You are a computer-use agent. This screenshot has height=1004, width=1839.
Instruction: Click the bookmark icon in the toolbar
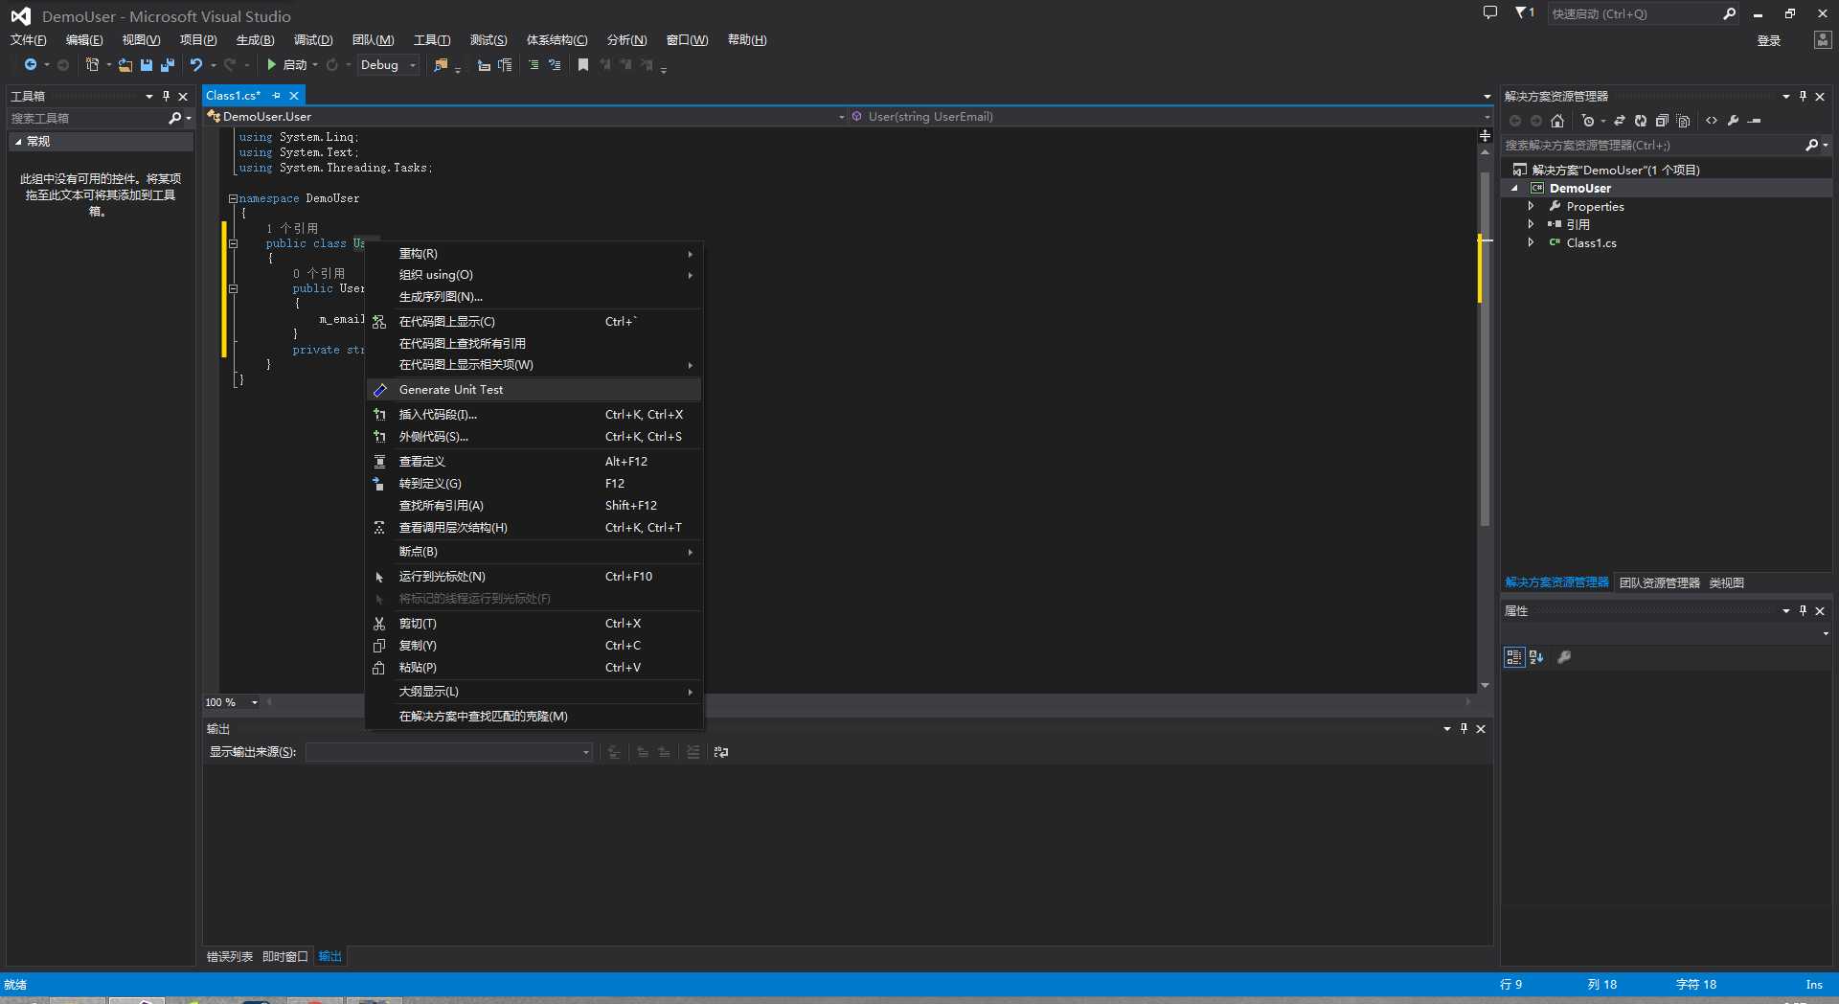pos(582,65)
